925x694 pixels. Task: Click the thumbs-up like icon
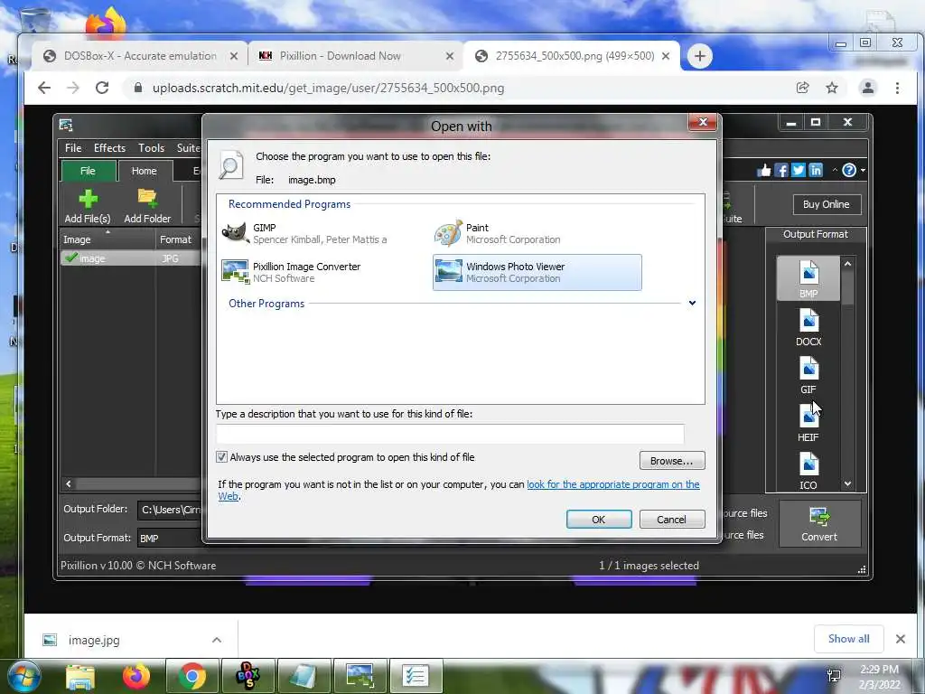pos(764,171)
